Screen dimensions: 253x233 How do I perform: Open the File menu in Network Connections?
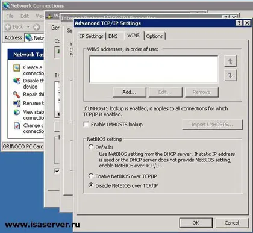coord(10,16)
